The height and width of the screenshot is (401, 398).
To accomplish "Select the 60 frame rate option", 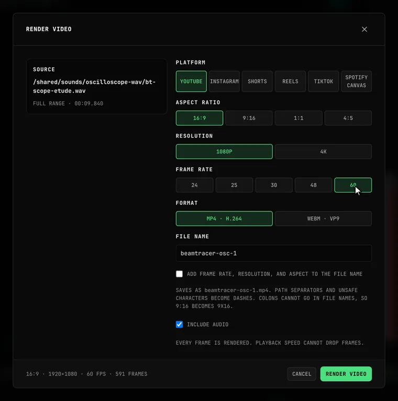I will coord(353,185).
